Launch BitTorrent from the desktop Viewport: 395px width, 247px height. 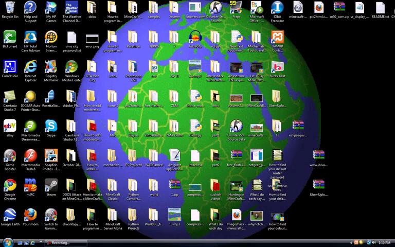click(x=10, y=38)
